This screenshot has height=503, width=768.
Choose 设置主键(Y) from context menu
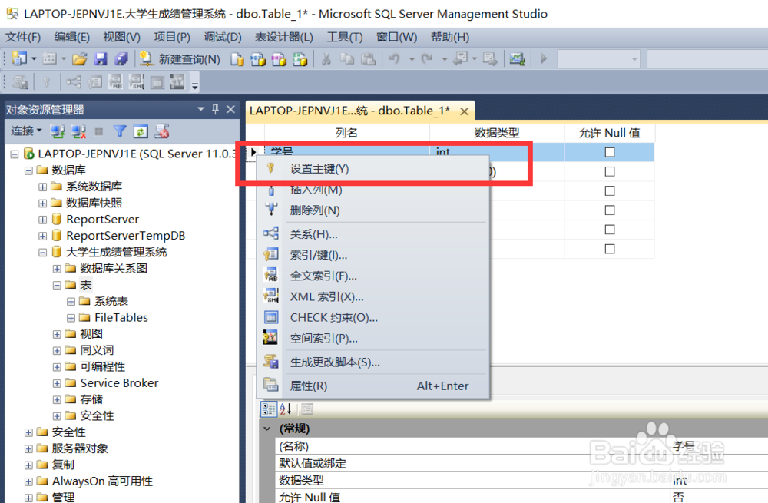373,169
